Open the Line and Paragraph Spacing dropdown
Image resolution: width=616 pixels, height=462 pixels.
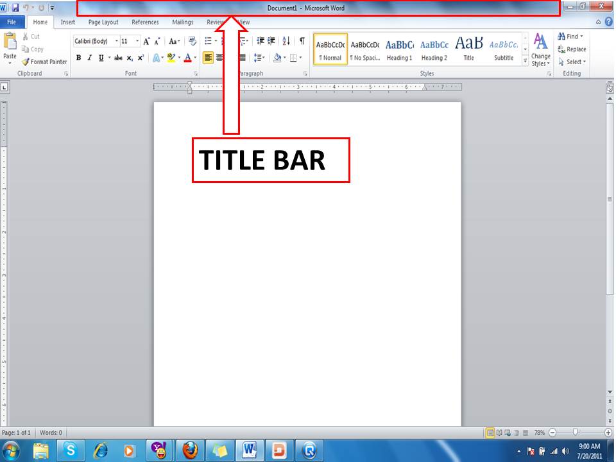click(259, 58)
